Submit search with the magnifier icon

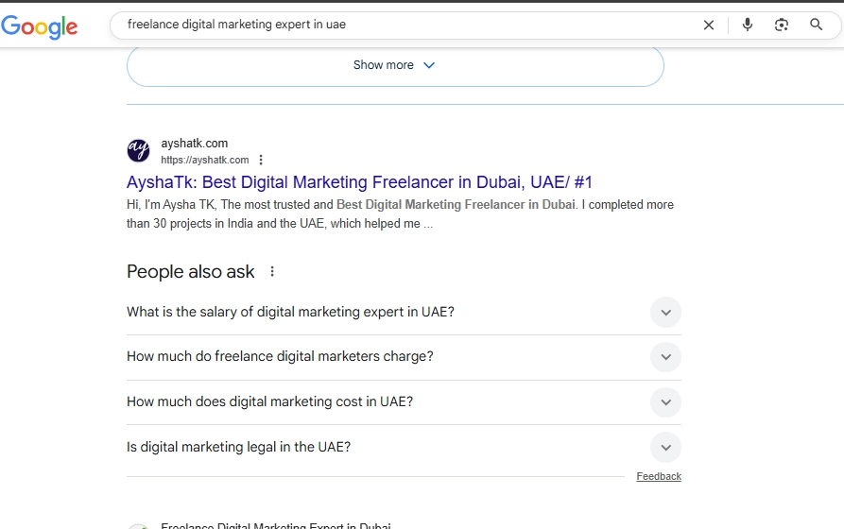pos(816,25)
